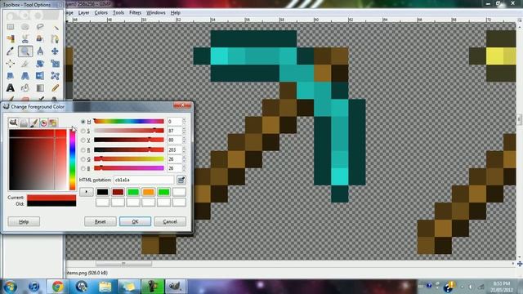Confirm the color with OK

tap(135, 221)
